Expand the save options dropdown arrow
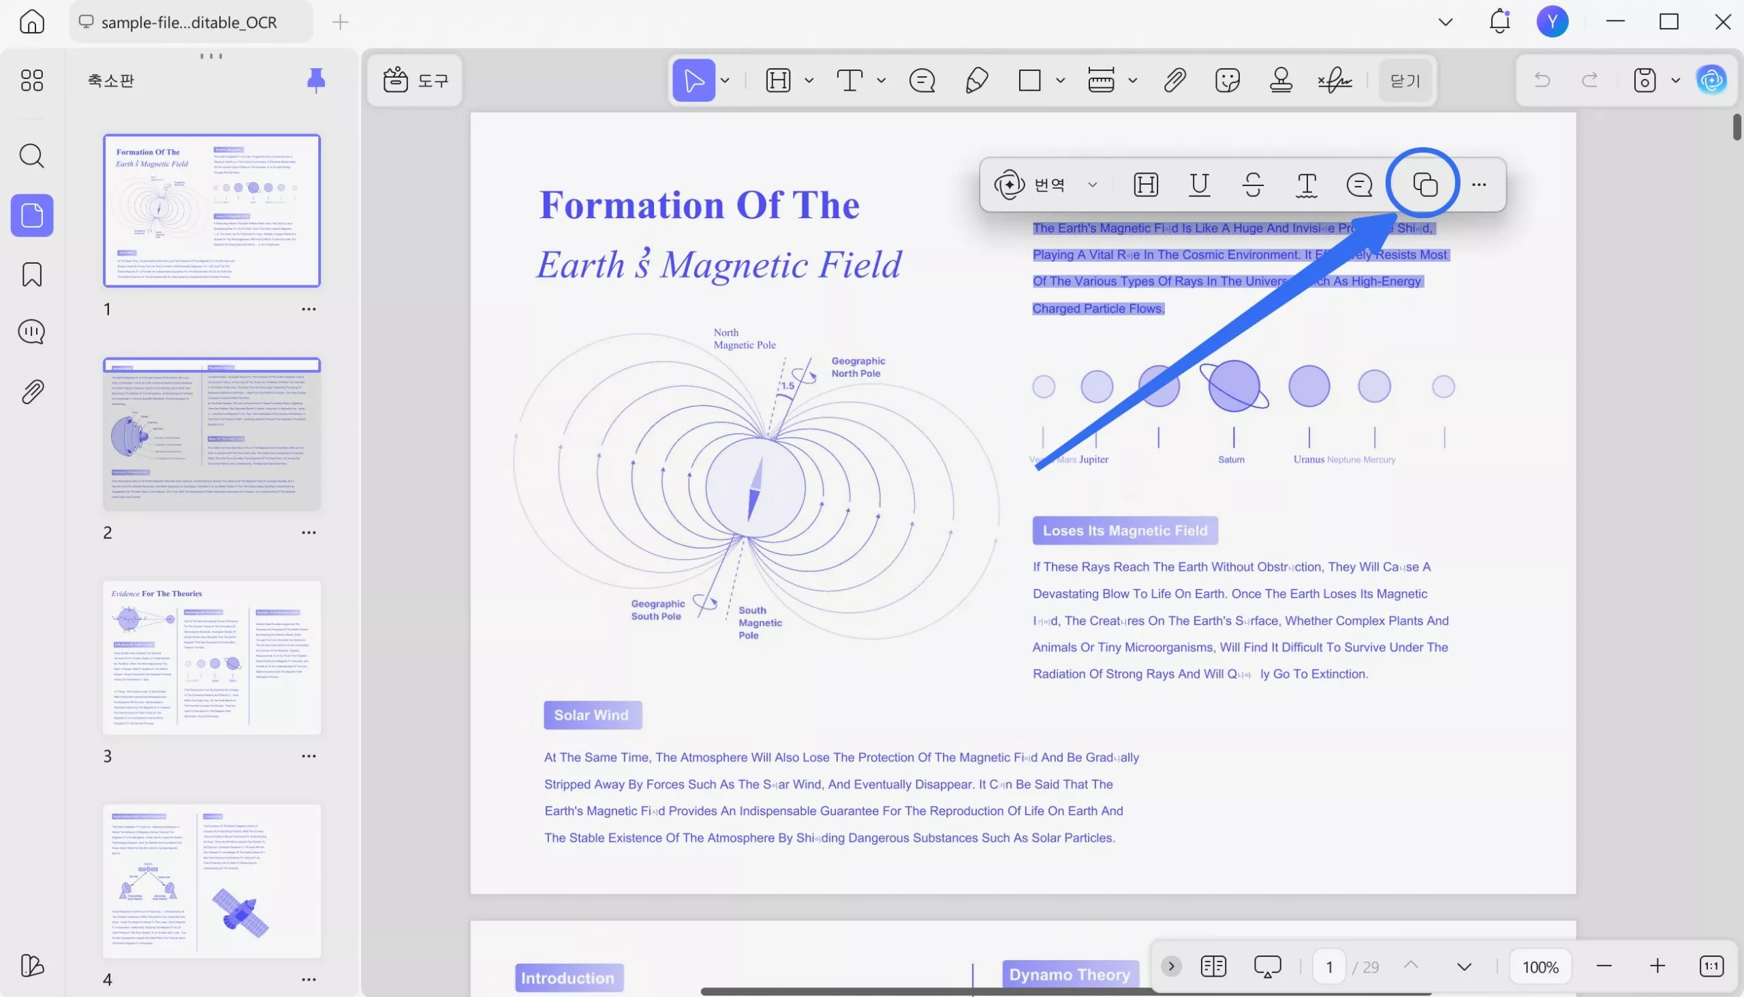 tap(1676, 81)
